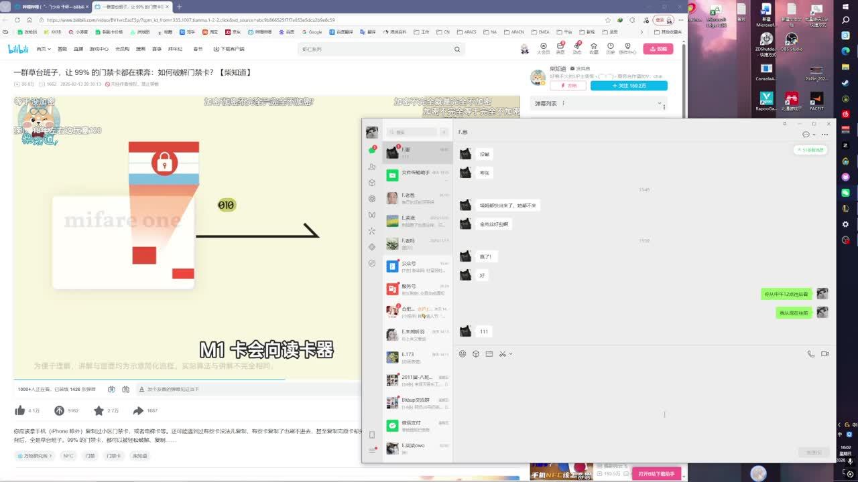
Task: Click the pink 投稿 upload button
Action: [658, 49]
